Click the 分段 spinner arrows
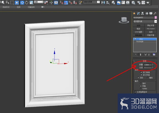 pyautogui.click(x=153, y=67)
